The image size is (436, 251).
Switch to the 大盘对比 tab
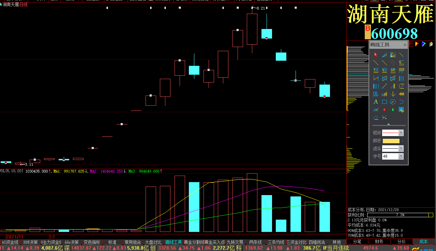coord(153,242)
